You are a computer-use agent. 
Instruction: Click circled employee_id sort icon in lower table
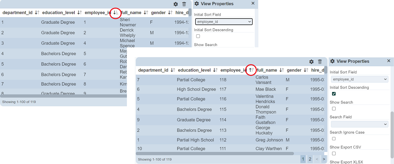coord(251,70)
